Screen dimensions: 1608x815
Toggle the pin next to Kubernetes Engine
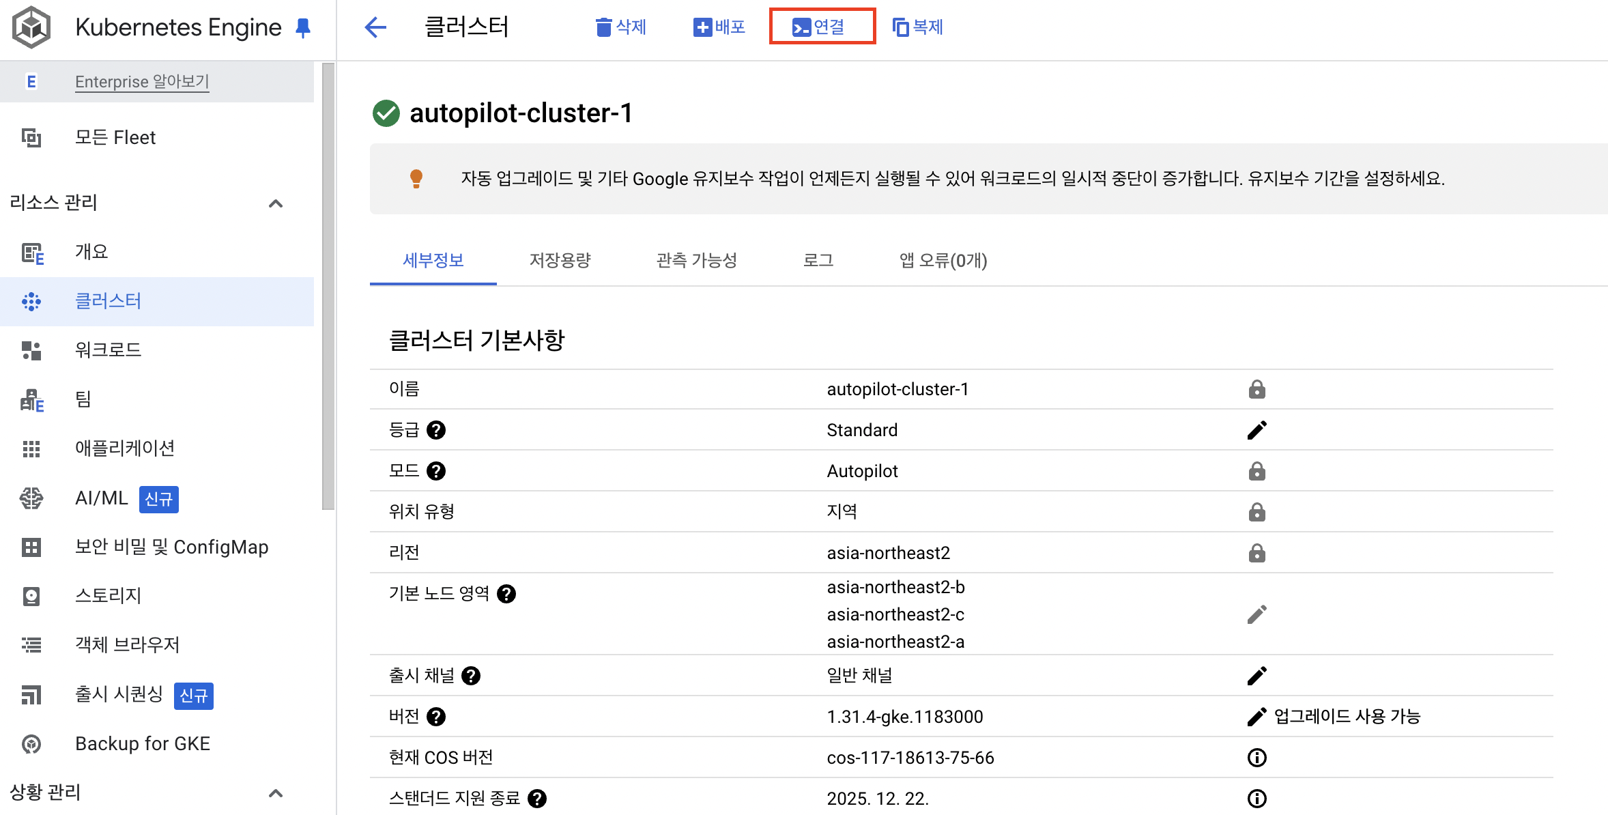[303, 28]
